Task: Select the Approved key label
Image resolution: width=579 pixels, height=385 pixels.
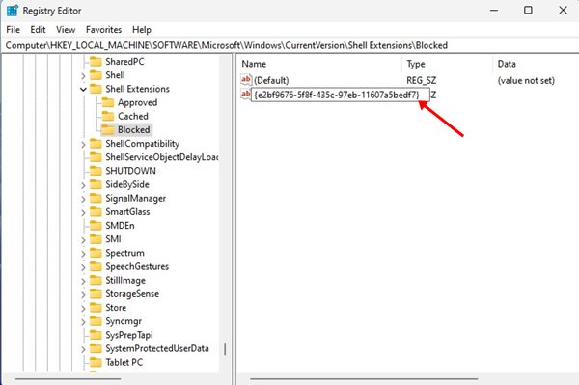Action: [137, 102]
